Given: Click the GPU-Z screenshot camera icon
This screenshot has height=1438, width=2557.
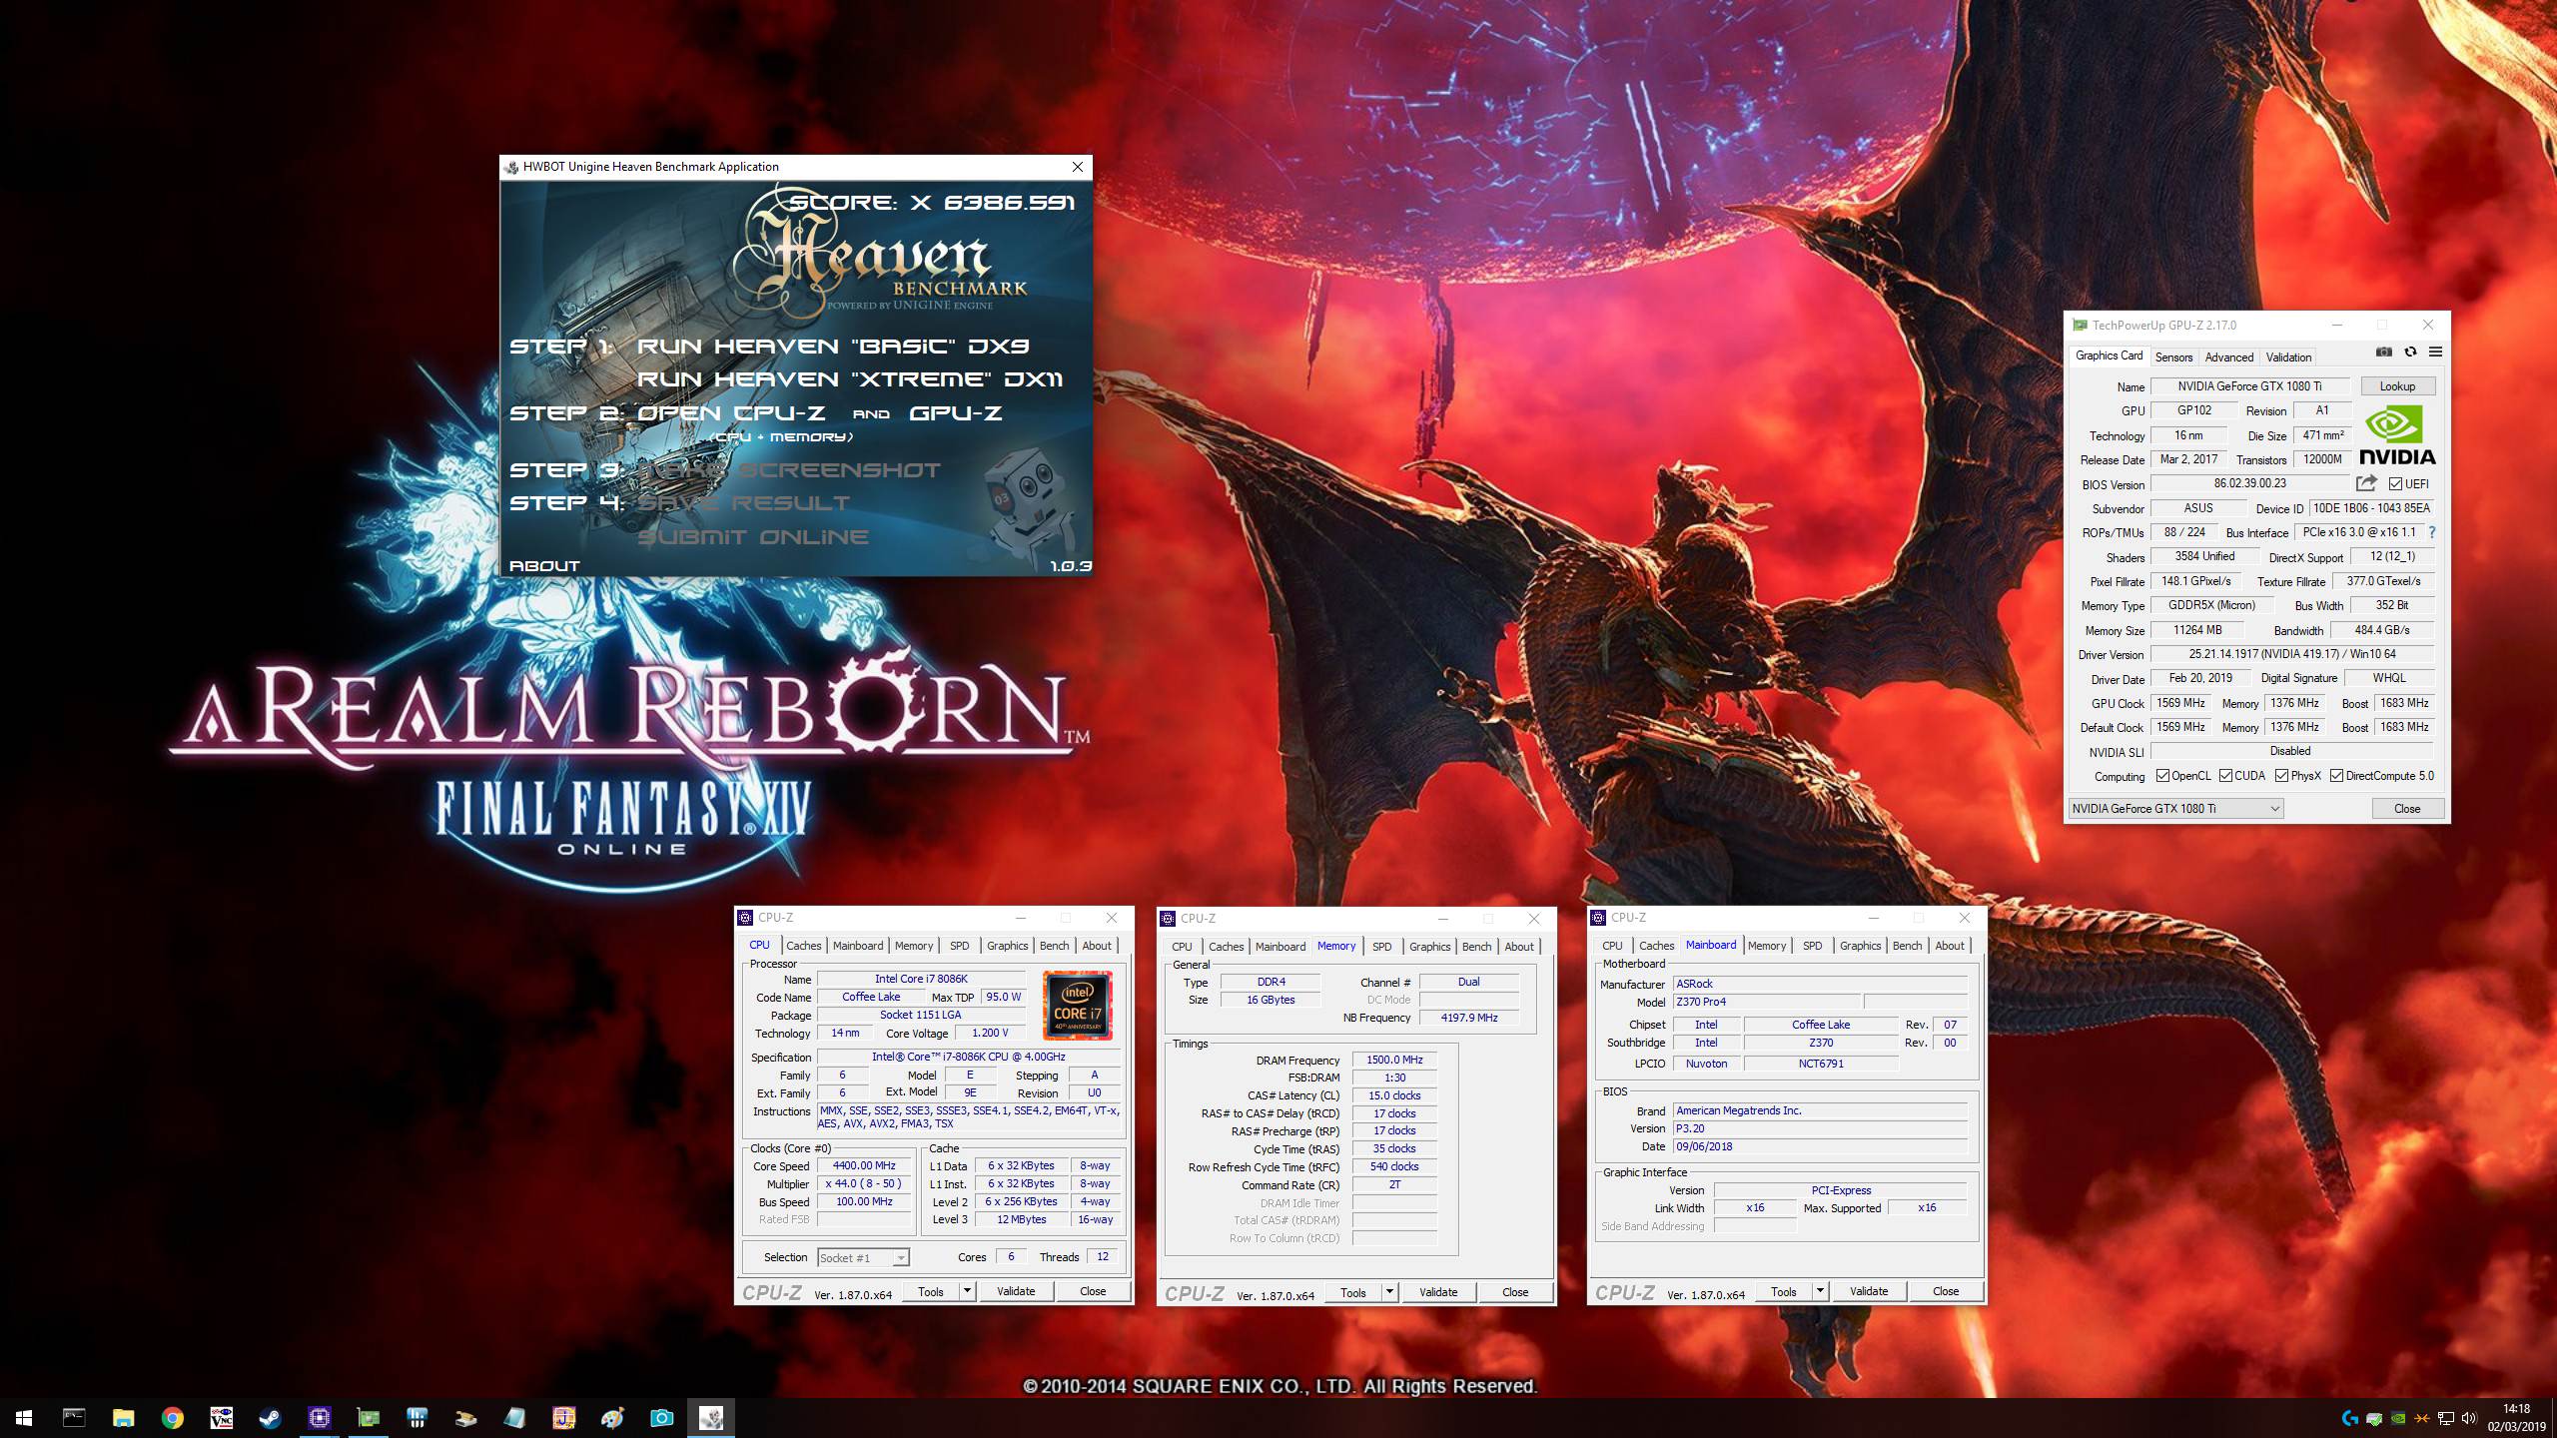Looking at the screenshot, I should coord(2384,352).
